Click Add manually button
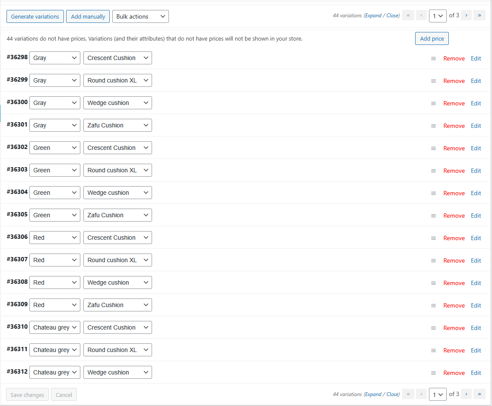The image size is (492, 406). click(88, 16)
